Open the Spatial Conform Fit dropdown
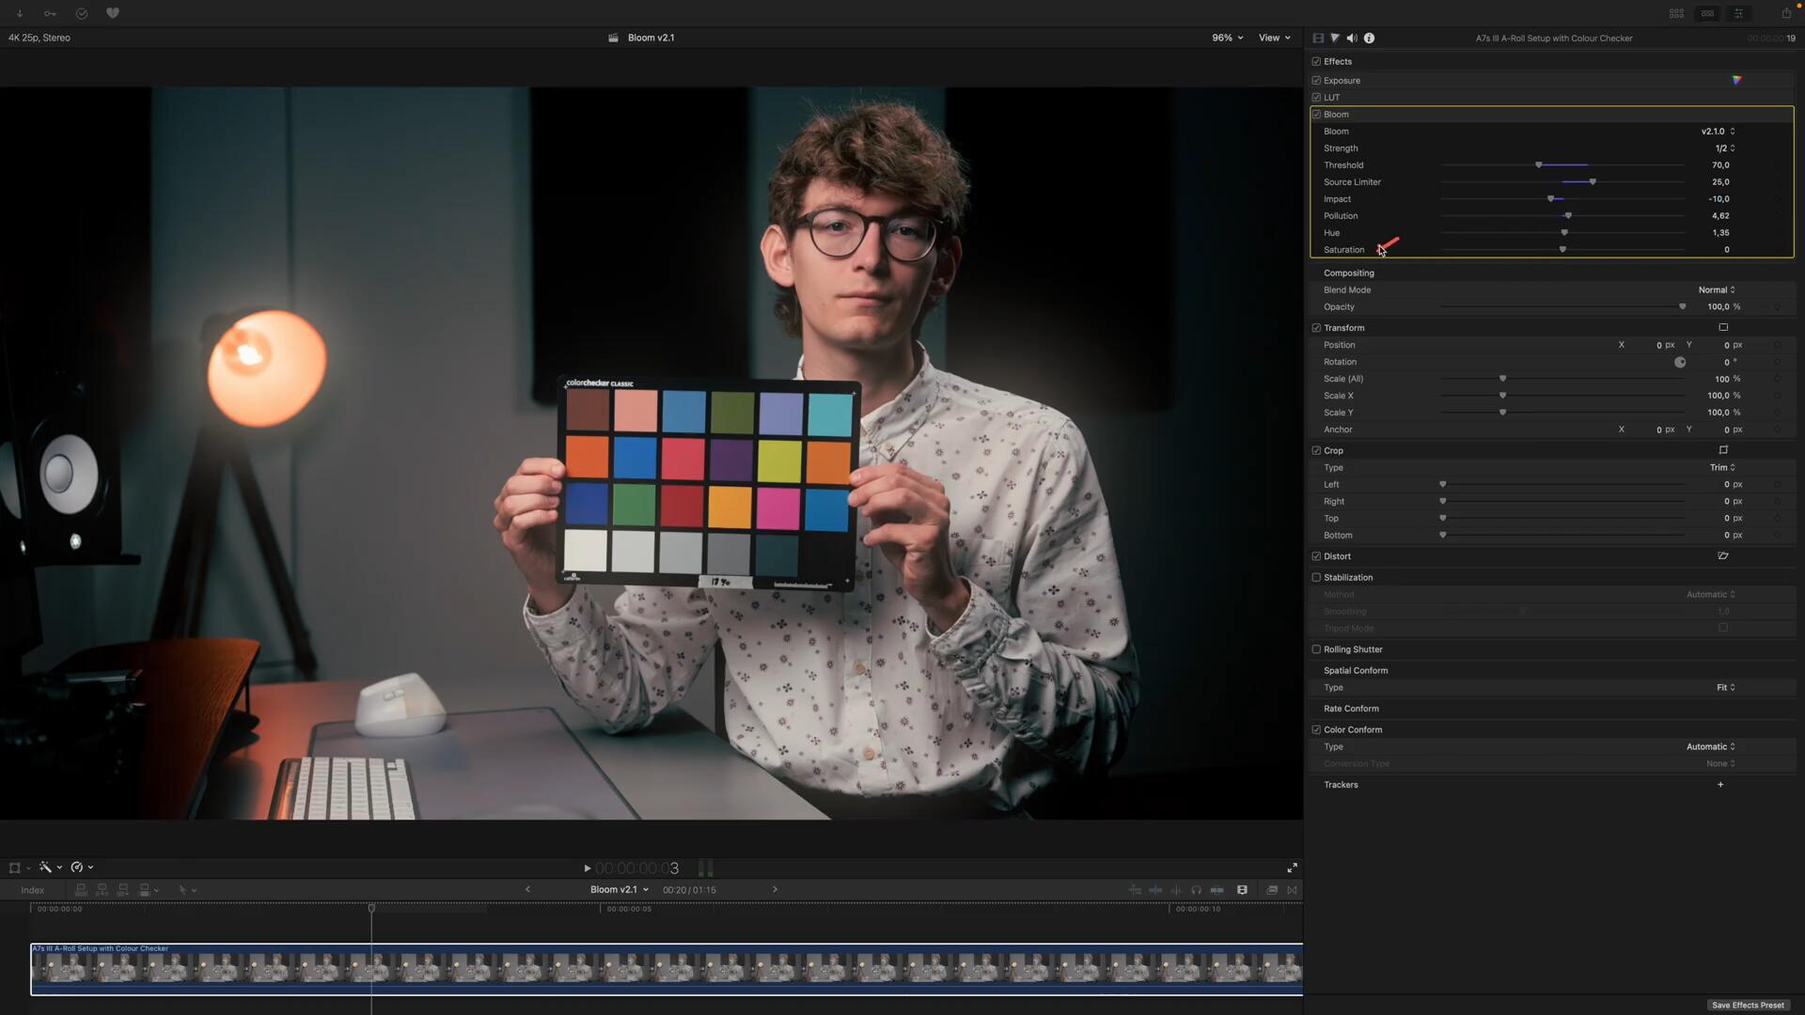This screenshot has width=1805, height=1015. pos(1724,687)
